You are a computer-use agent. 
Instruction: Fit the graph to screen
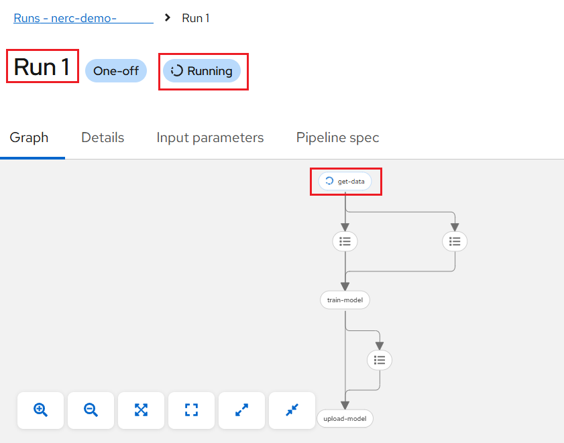(x=141, y=410)
